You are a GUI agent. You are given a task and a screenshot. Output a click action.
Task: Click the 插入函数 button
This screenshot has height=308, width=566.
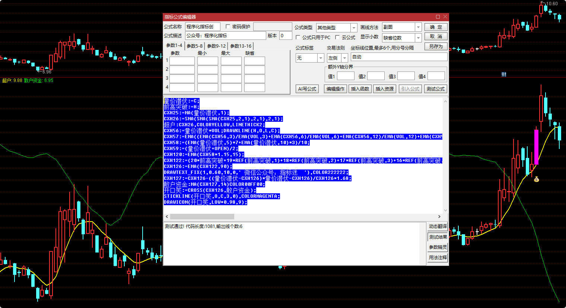(x=360, y=89)
